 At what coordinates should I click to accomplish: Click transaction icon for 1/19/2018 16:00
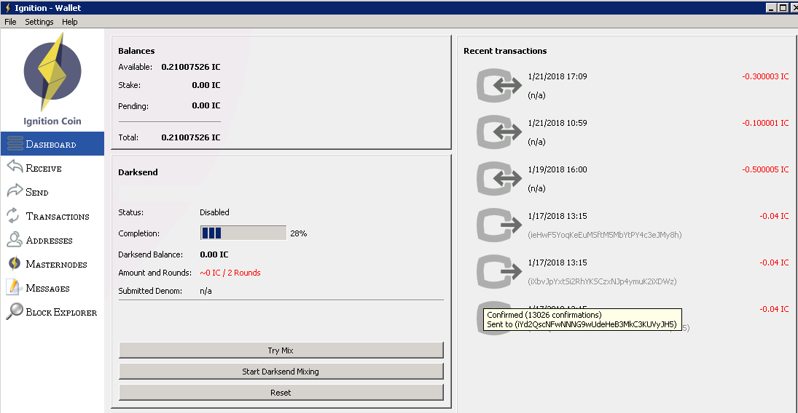(498, 178)
